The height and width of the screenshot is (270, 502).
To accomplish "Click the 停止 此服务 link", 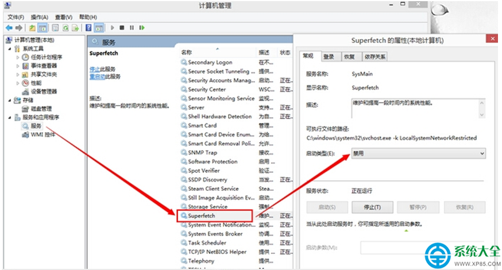I will coord(95,69).
